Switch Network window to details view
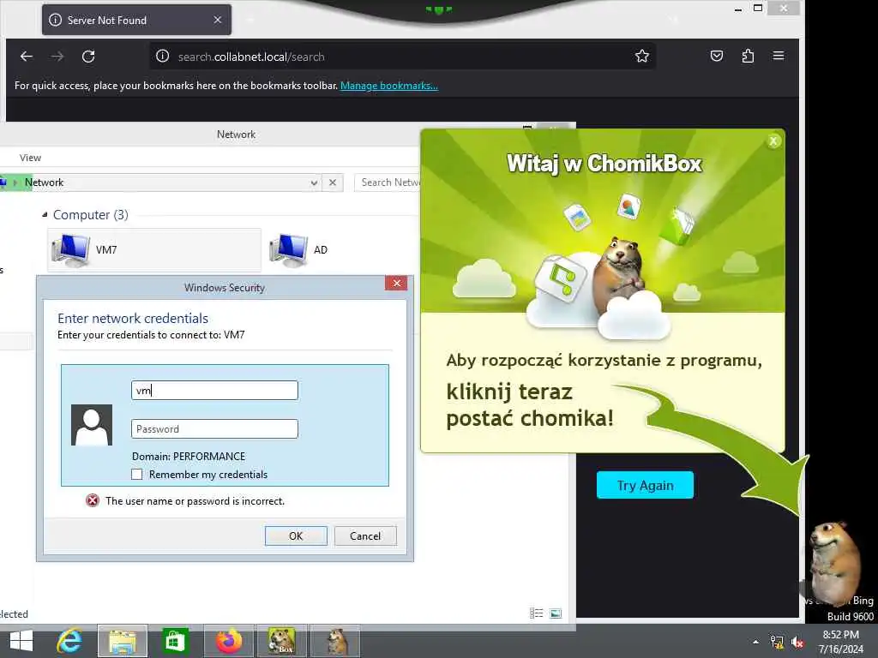 [536, 613]
